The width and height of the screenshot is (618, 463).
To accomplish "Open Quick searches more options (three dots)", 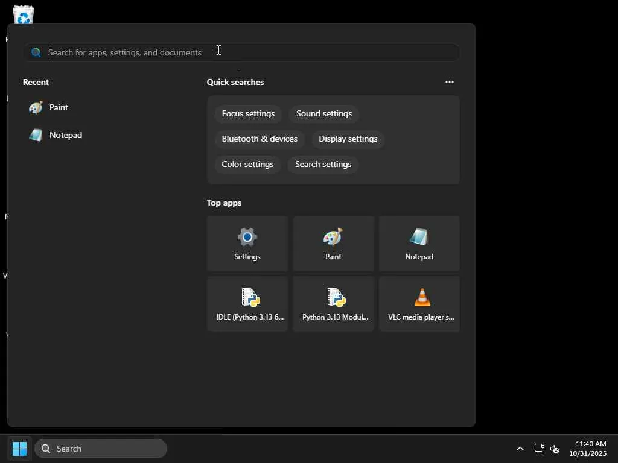I will click(449, 82).
